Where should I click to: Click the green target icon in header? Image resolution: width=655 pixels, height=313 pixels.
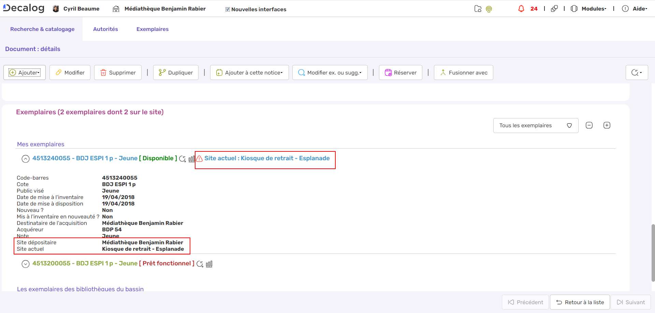point(489,9)
